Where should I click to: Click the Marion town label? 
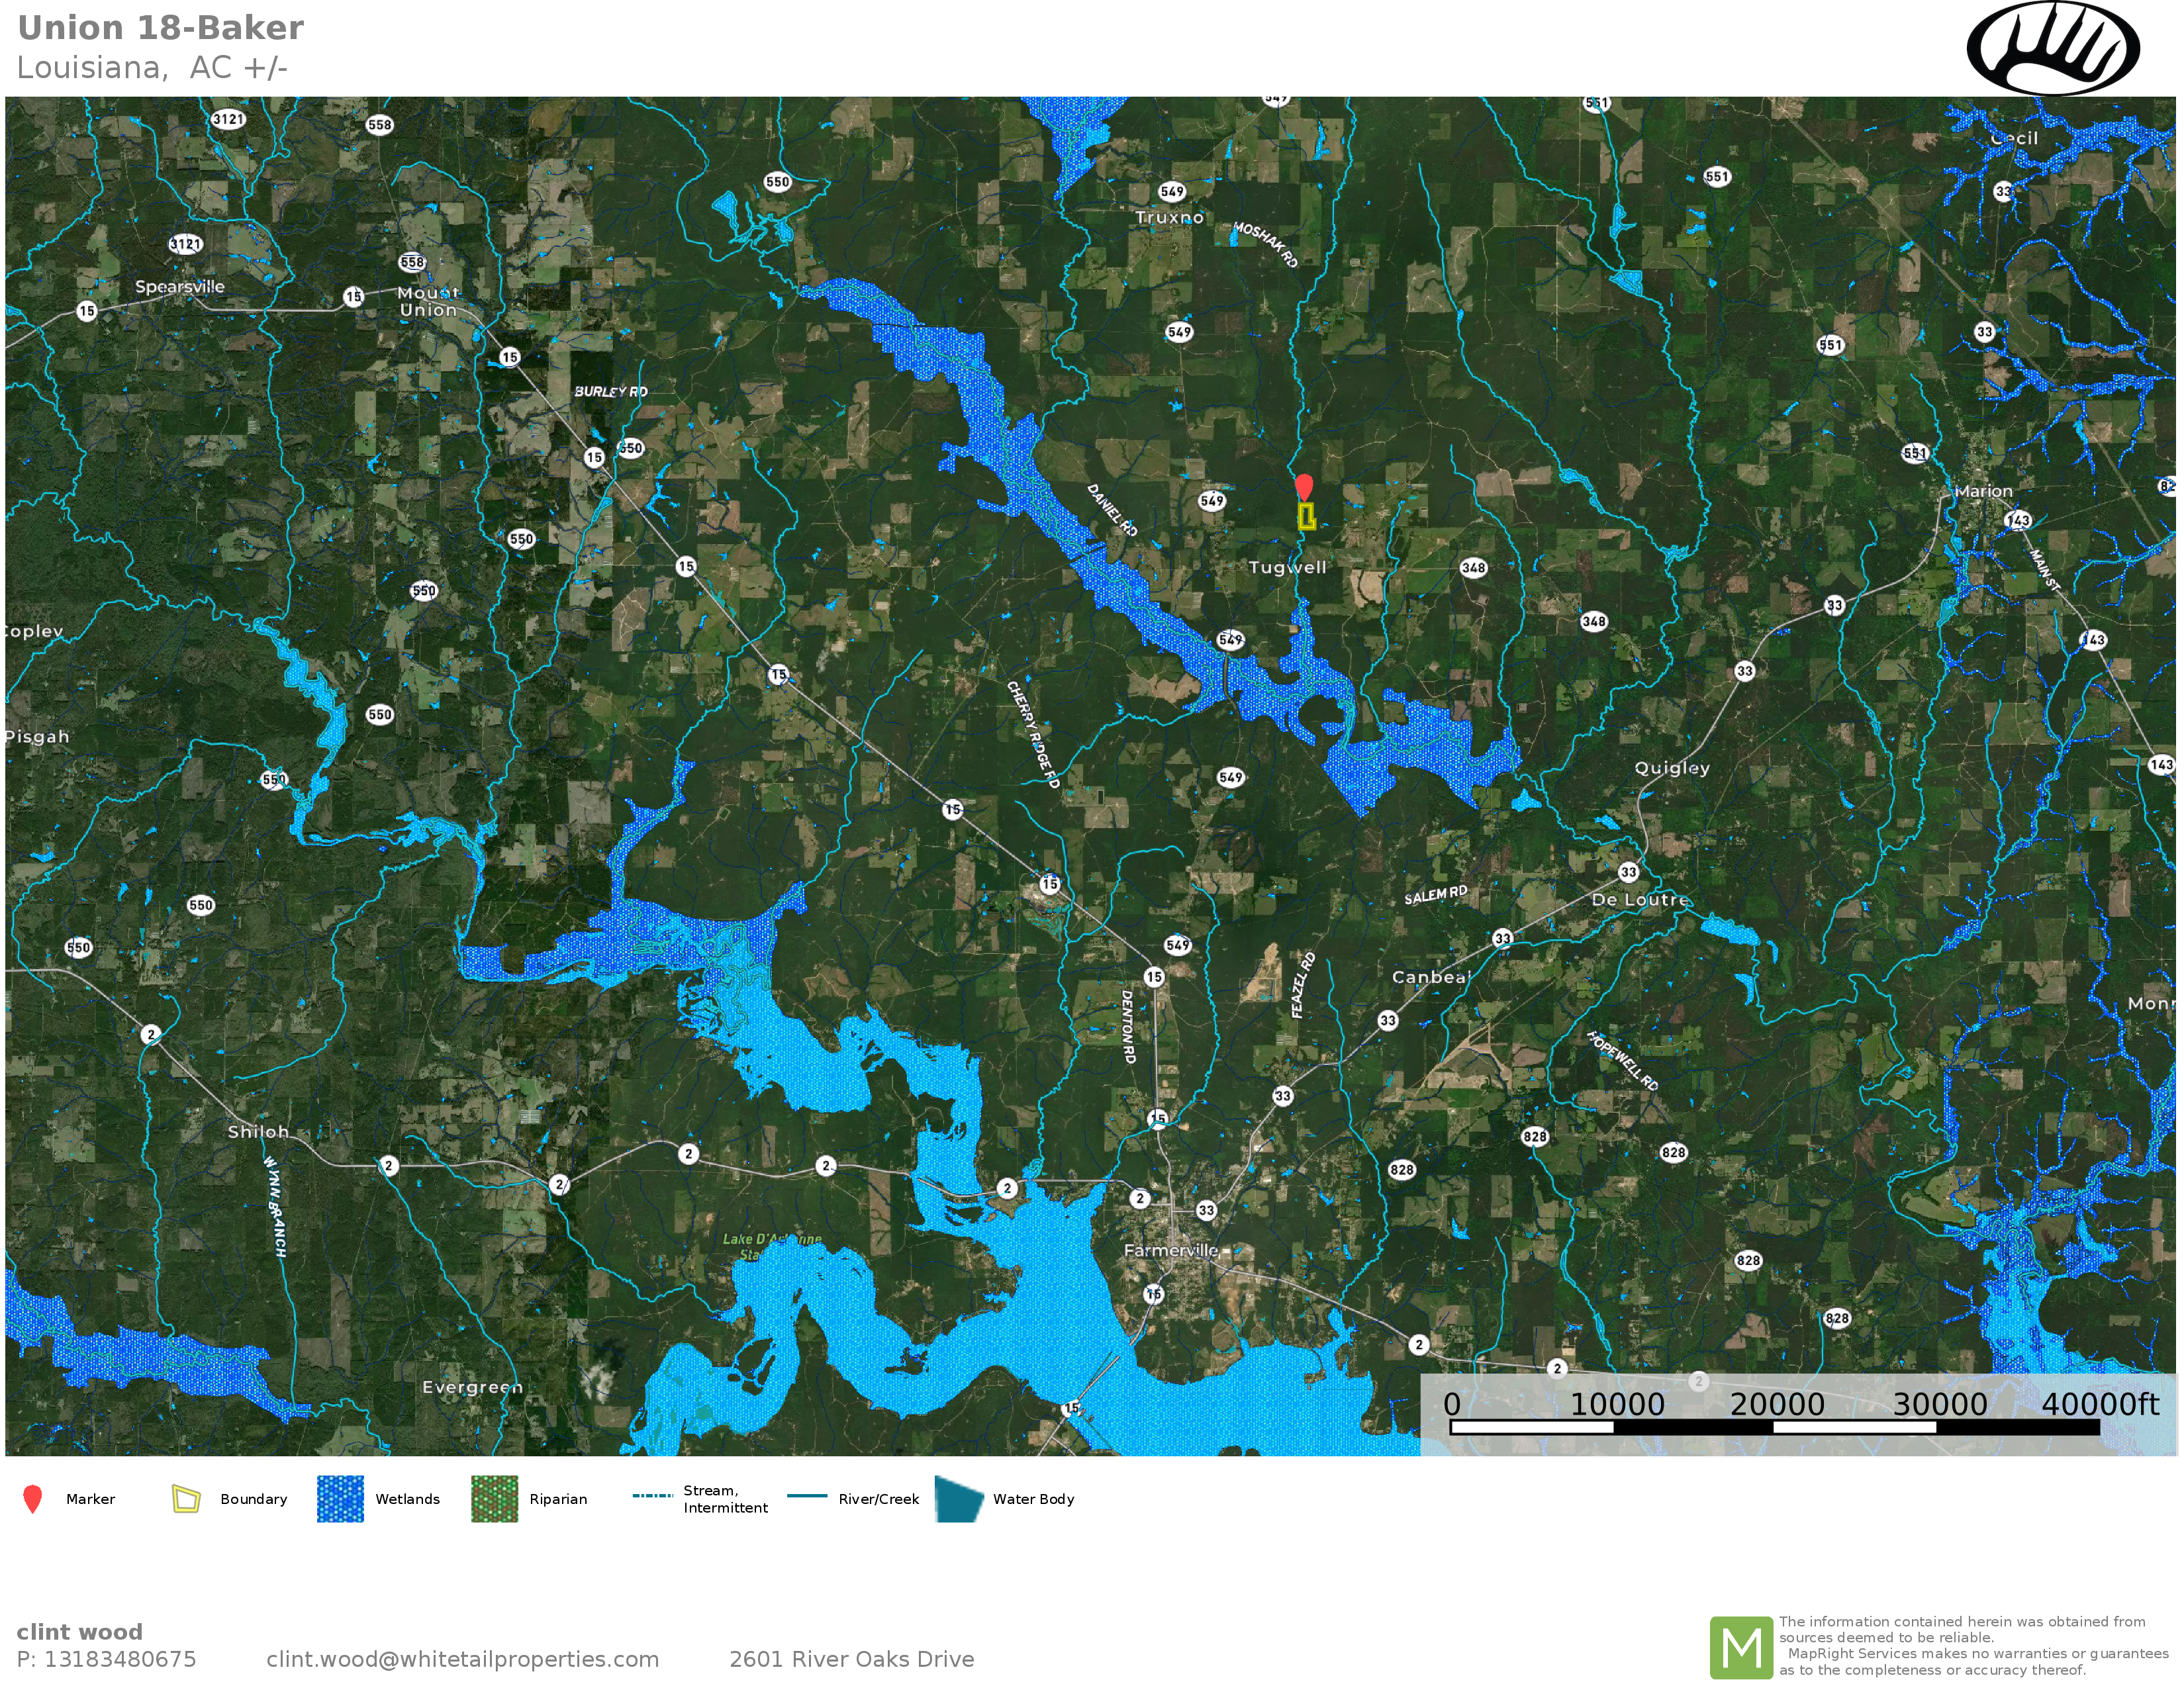click(1983, 491)
